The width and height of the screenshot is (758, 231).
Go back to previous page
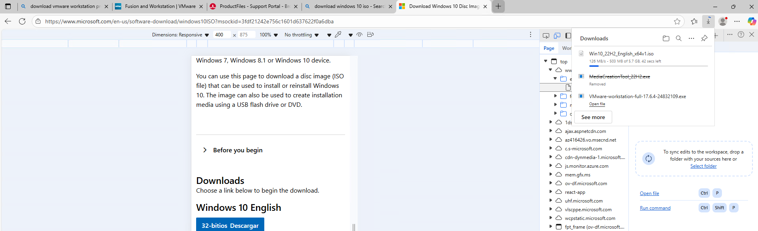click(8, 21)
